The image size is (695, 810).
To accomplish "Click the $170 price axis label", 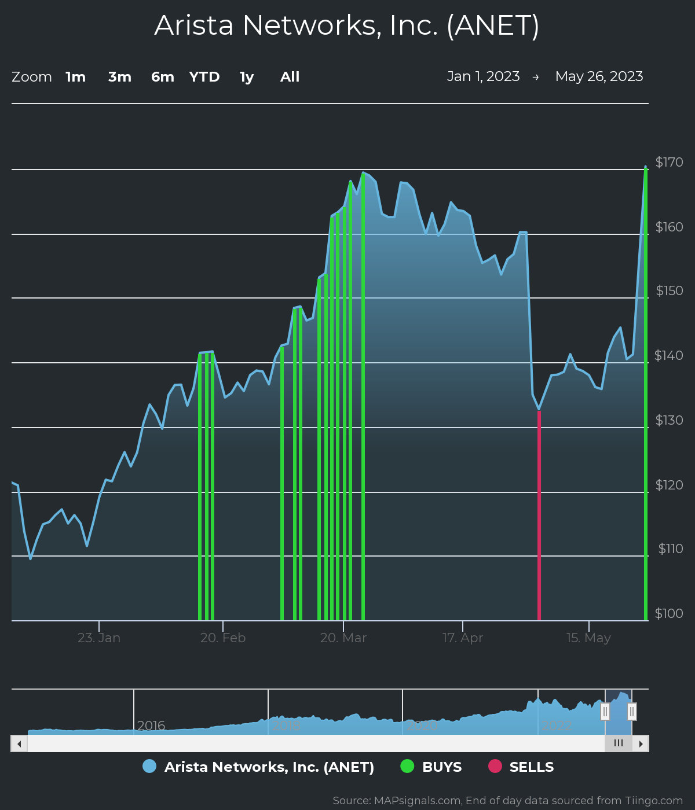I will coord(669,162).
